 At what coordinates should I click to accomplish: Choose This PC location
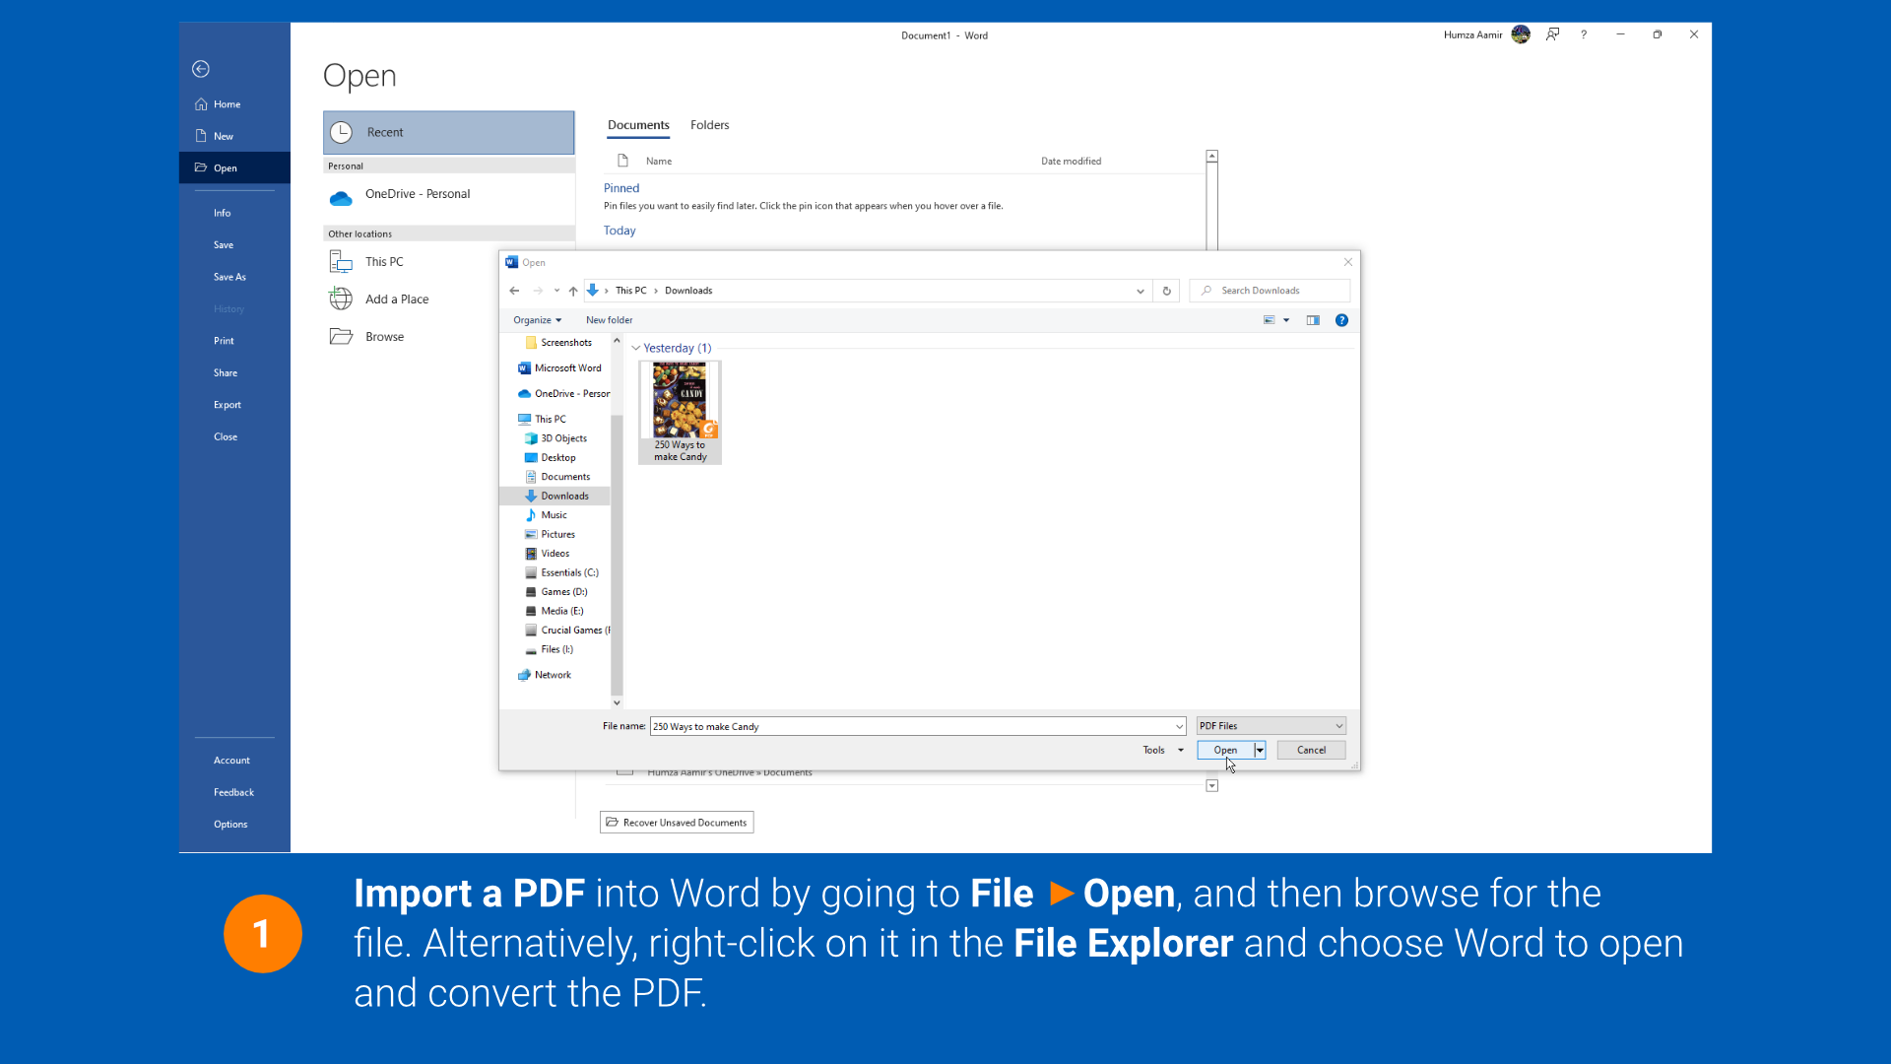click(449, 262)
